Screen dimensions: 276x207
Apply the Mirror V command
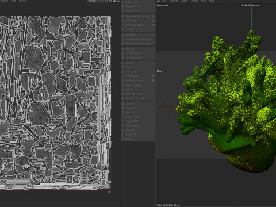tap(138, 67)
